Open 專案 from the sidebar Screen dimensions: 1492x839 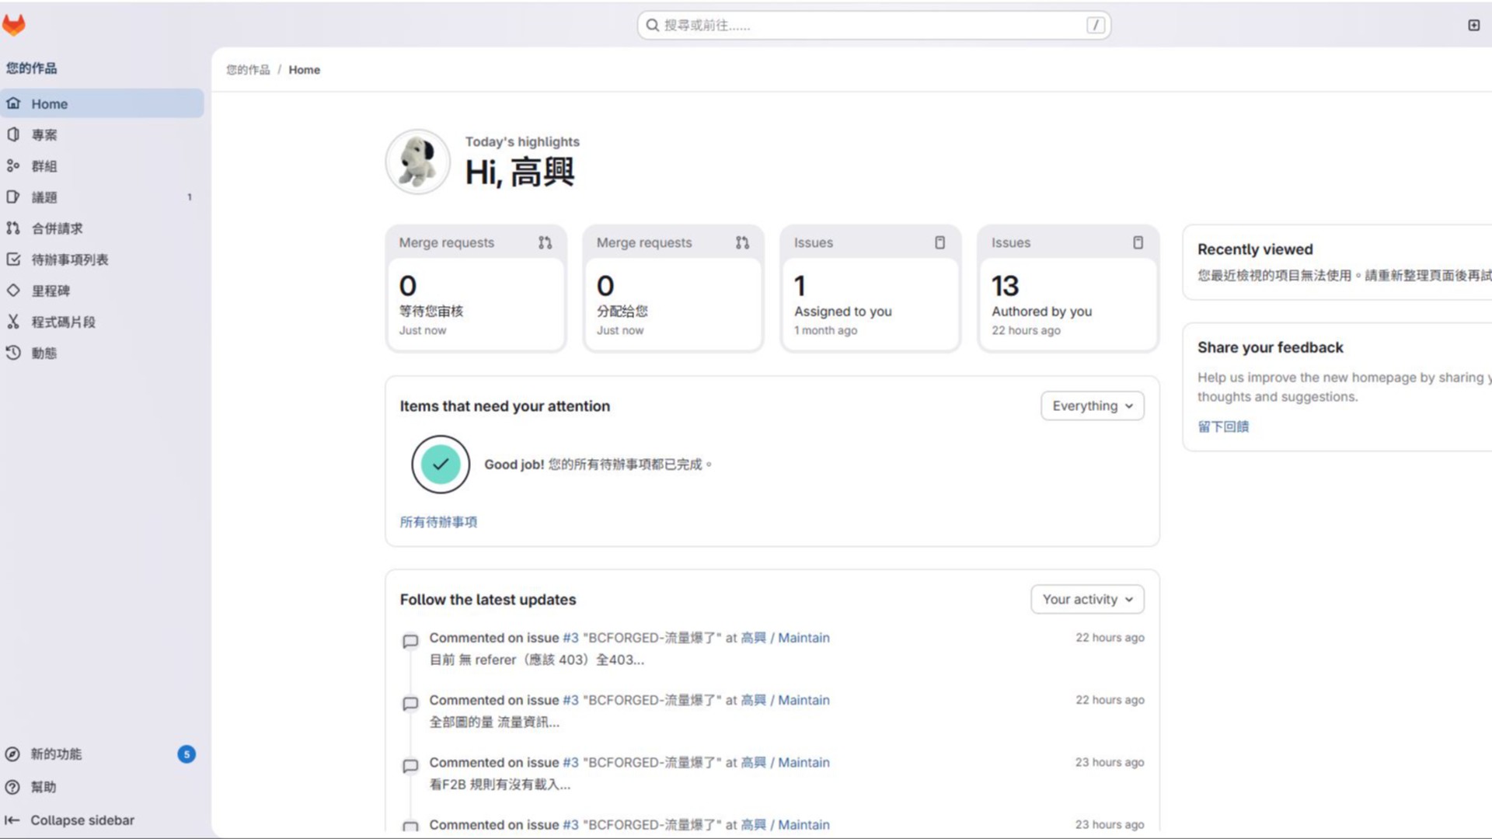pos(44,134)
